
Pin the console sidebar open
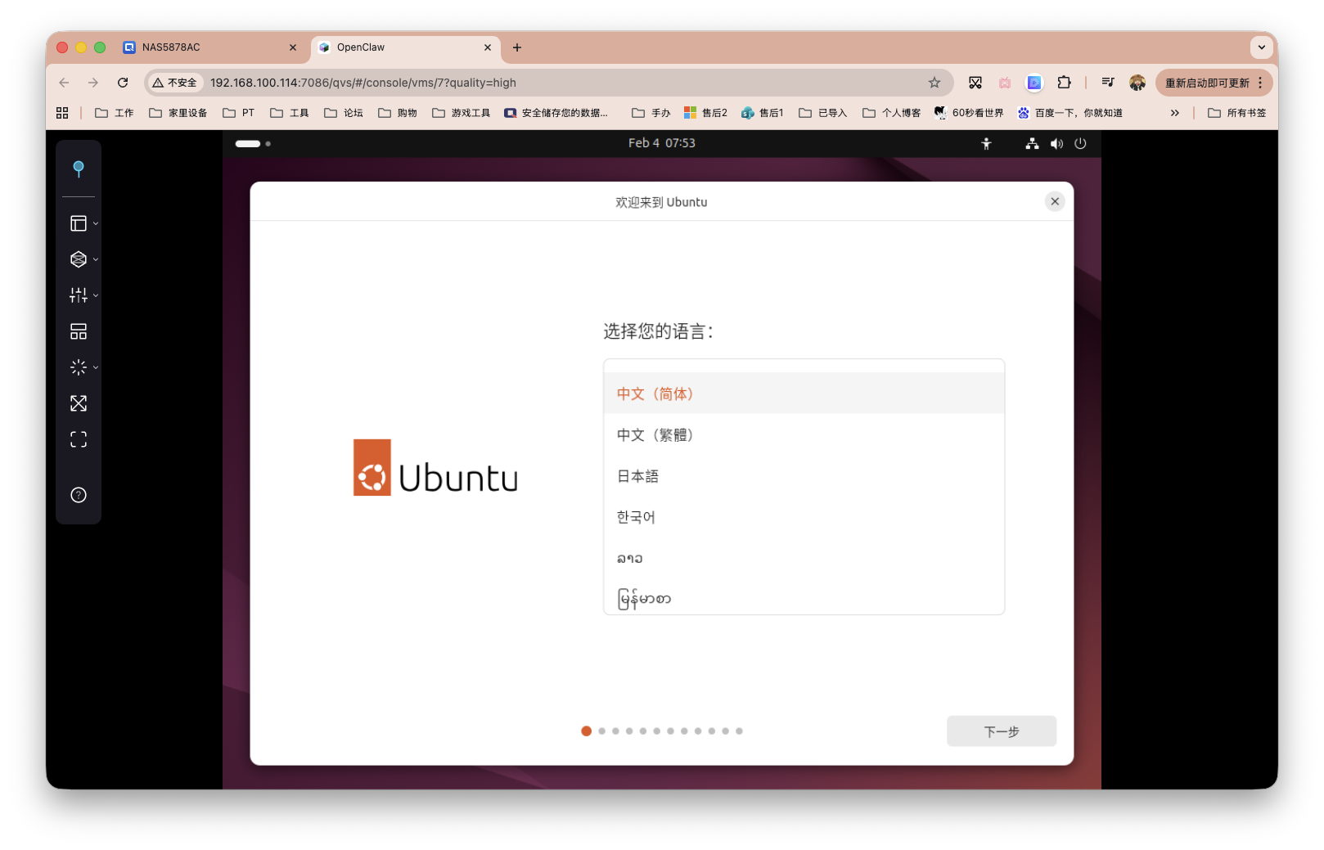[79, 169]
